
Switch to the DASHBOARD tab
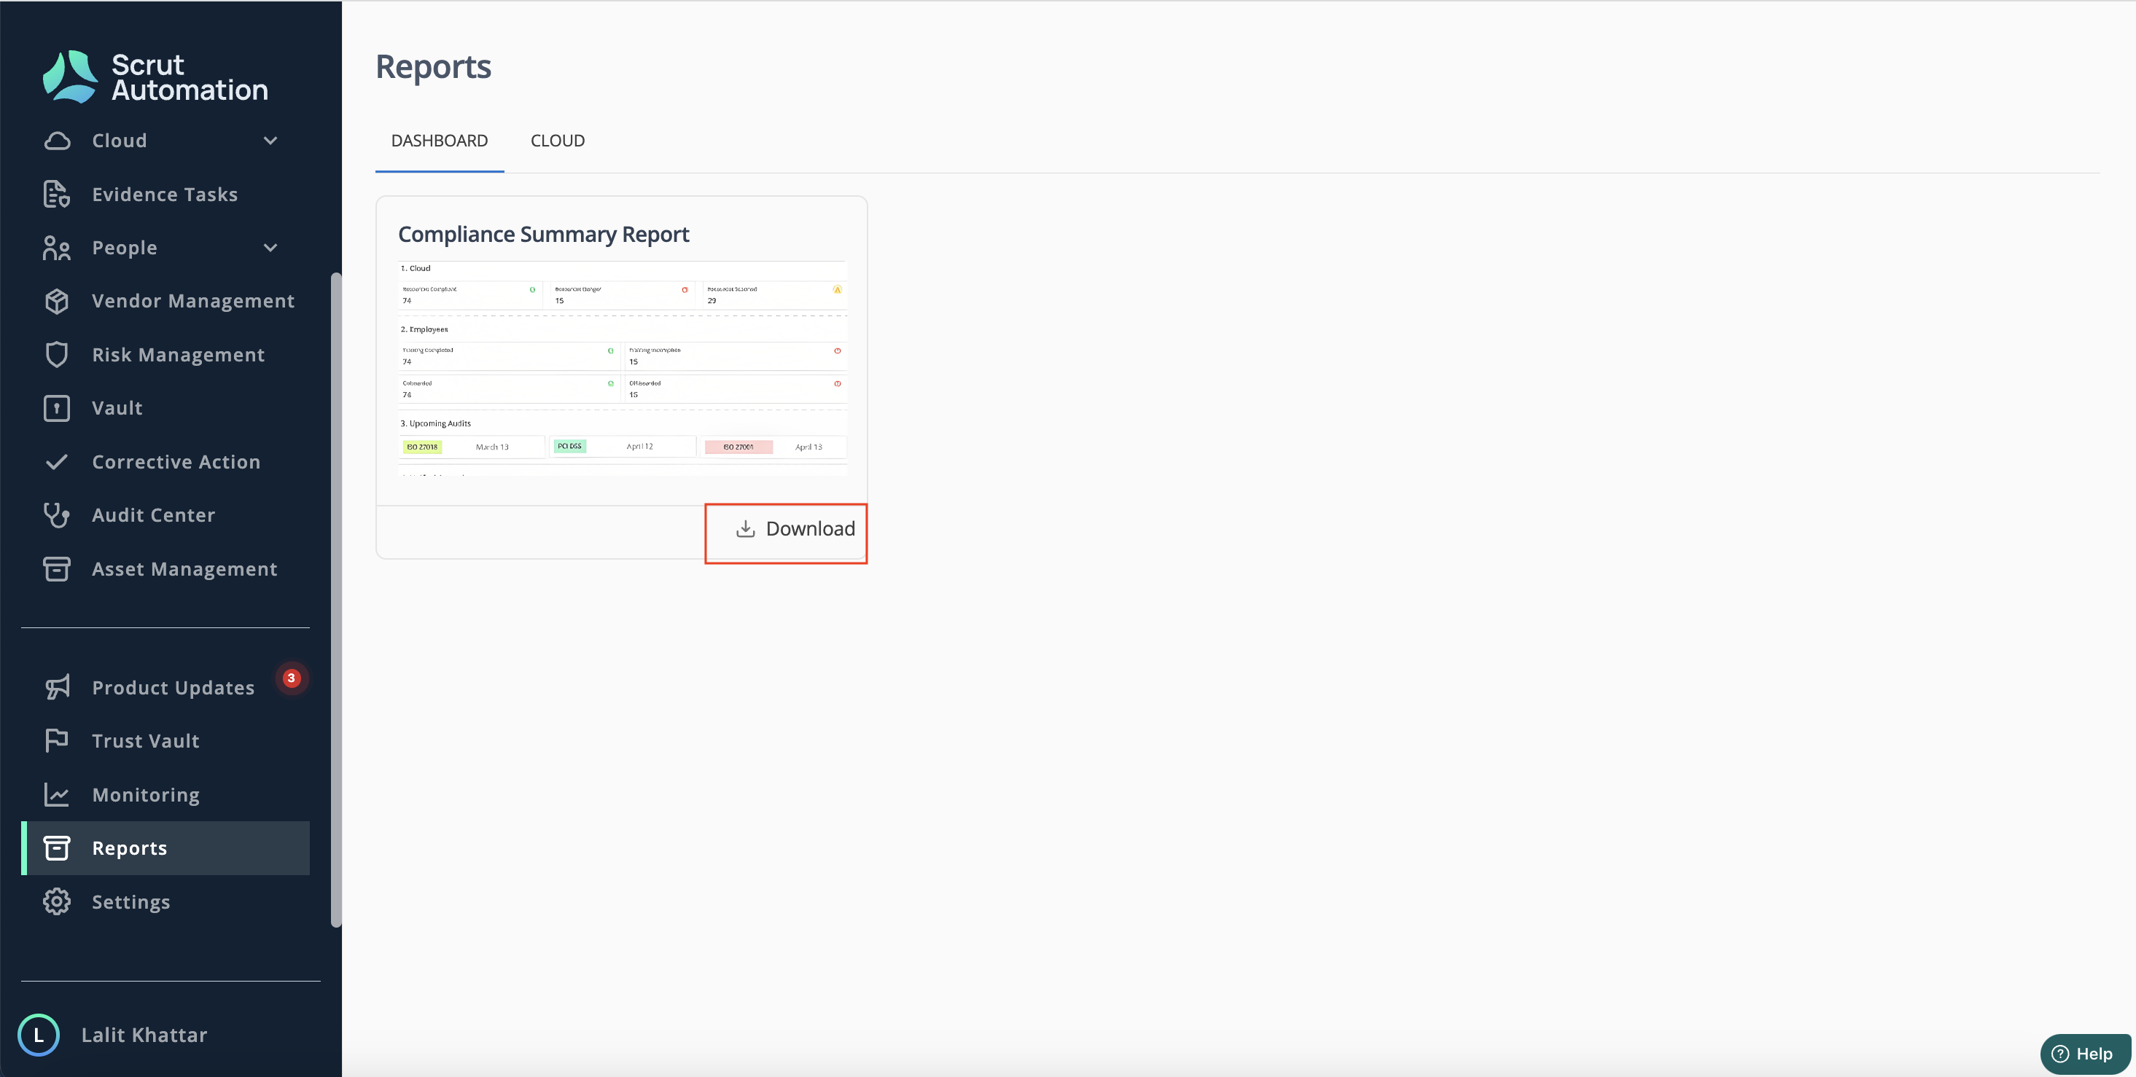click(440, 141)
